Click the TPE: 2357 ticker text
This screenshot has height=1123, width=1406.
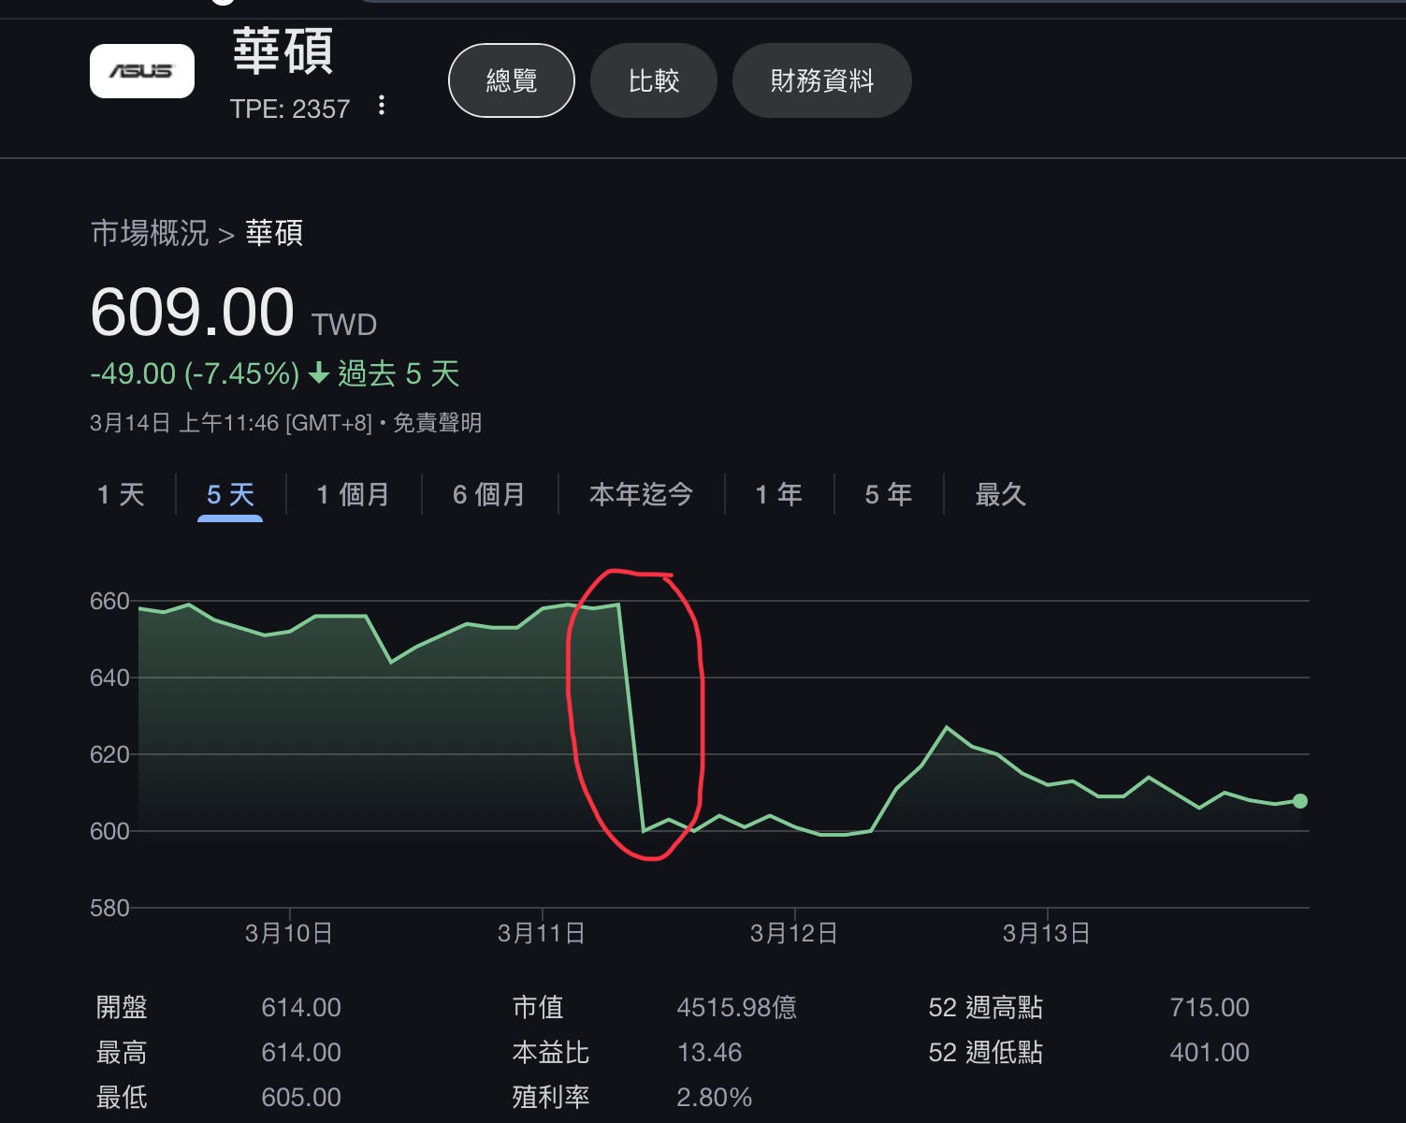point(290,109)
